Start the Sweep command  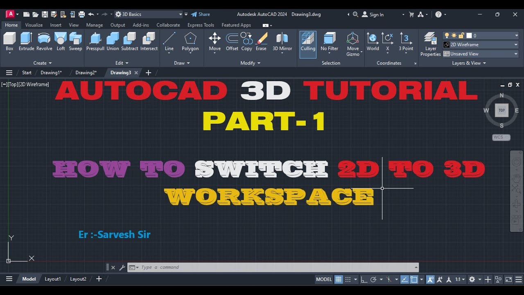(x=75, y=42)
